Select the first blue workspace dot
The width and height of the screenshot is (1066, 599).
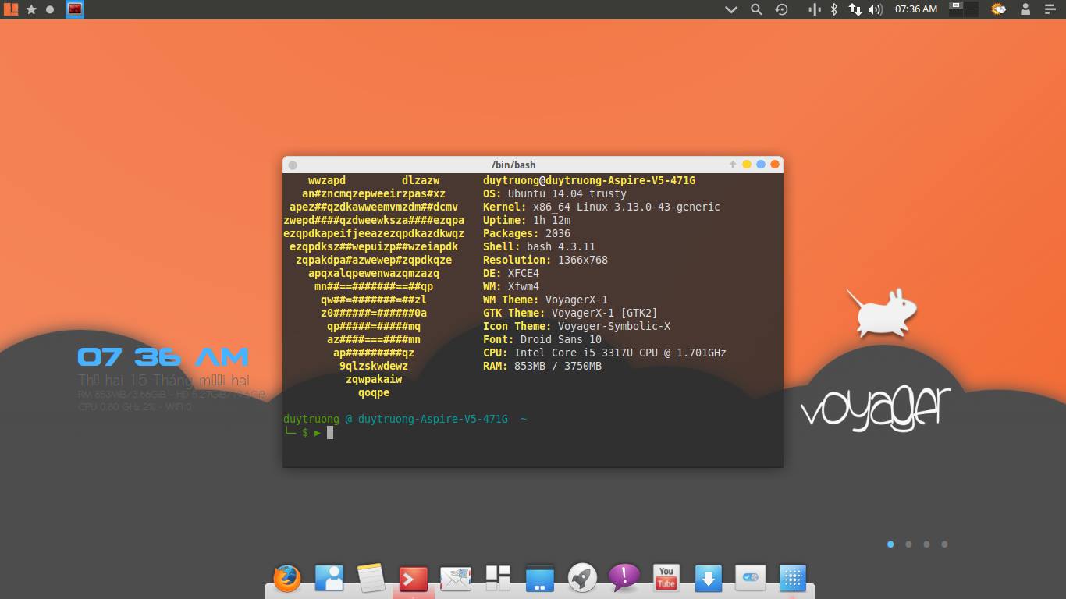[890, 544]
